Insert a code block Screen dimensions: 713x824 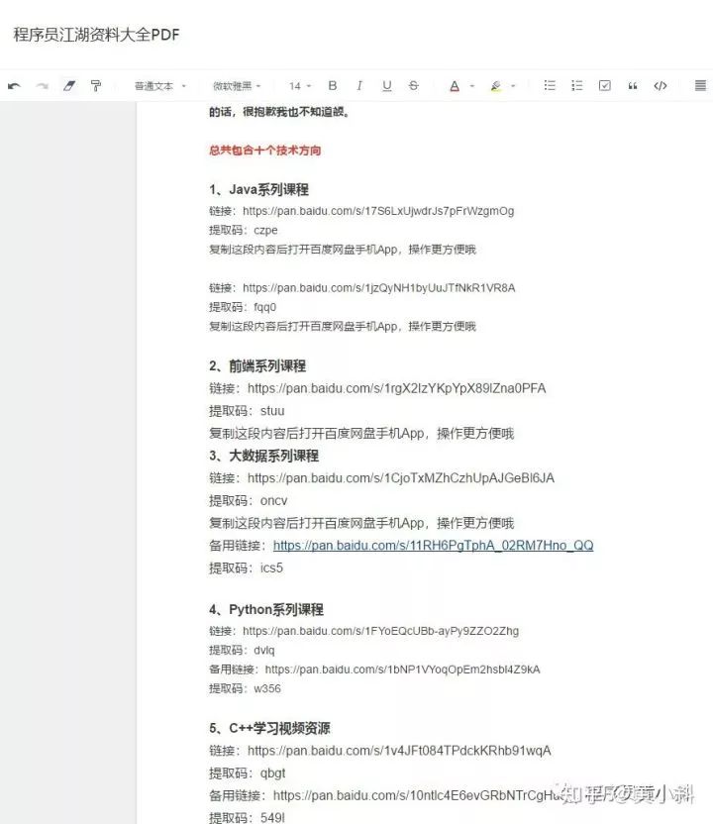661,85
